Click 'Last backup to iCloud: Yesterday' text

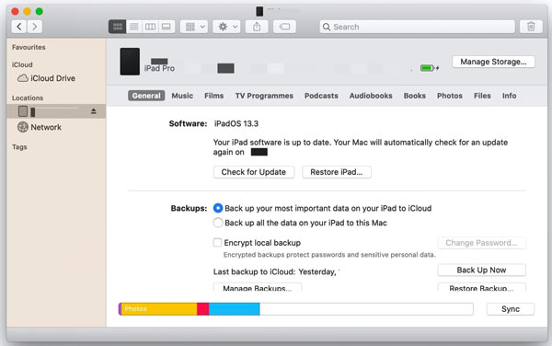click(274, 271)
